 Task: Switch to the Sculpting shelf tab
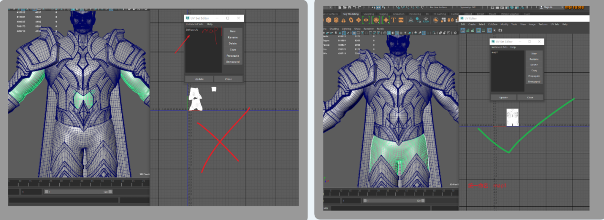click(369, 14)
